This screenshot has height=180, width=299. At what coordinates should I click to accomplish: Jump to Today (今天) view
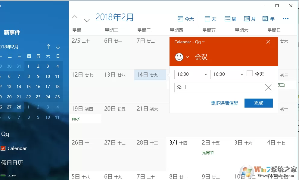[x=185, y=19]
